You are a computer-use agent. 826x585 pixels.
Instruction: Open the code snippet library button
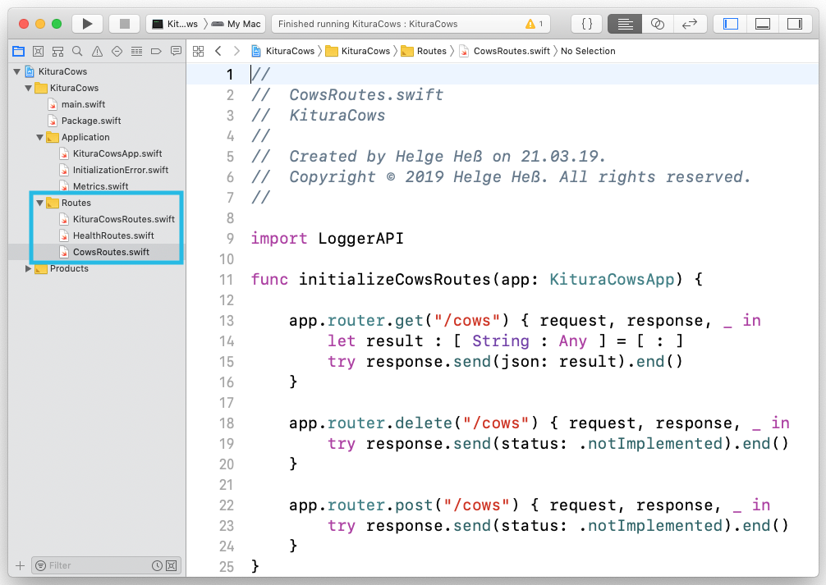click(x=587, y=24)
